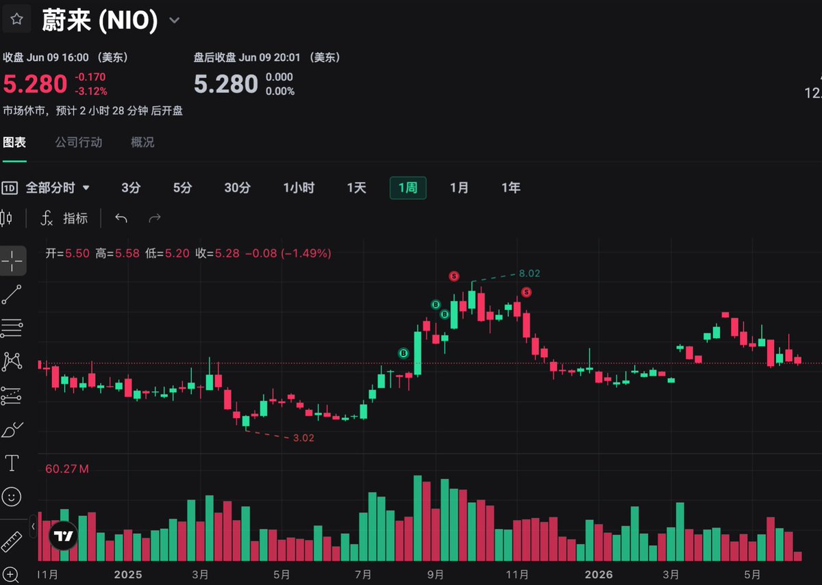The height and width of the screenshot is (585, 822).
Task: Click the 收=5.28 close value
Action: pyautogui.click(x=218, y=253)
